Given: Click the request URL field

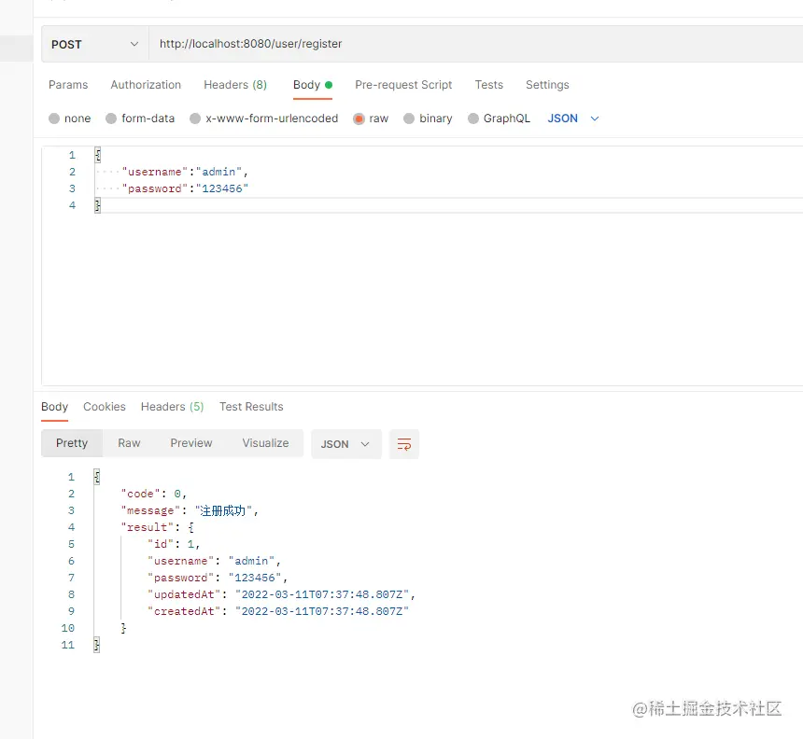Looking at the screenshot, I should click(x=476, y=44).
